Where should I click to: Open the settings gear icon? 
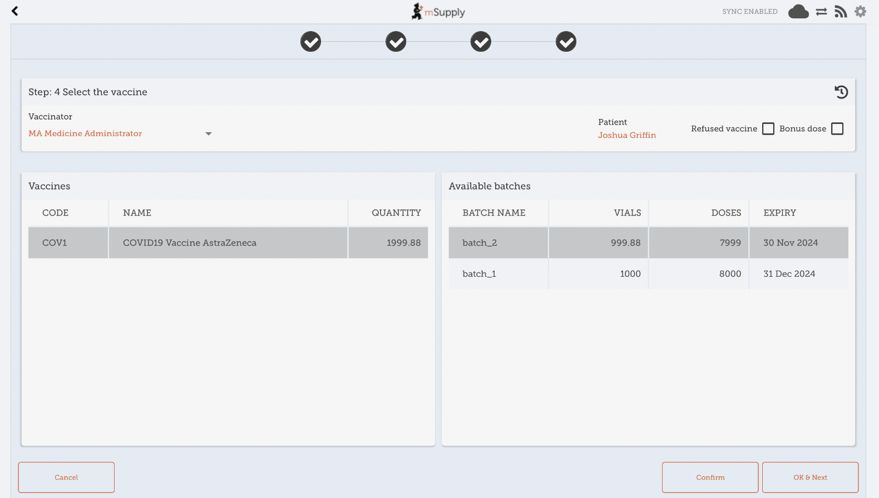click(860, 12)
